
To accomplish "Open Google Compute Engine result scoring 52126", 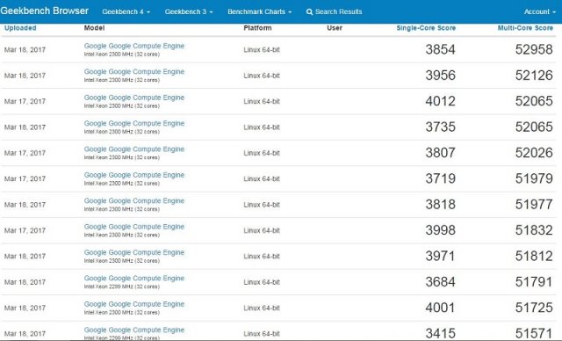I will (x=134, y=72).
